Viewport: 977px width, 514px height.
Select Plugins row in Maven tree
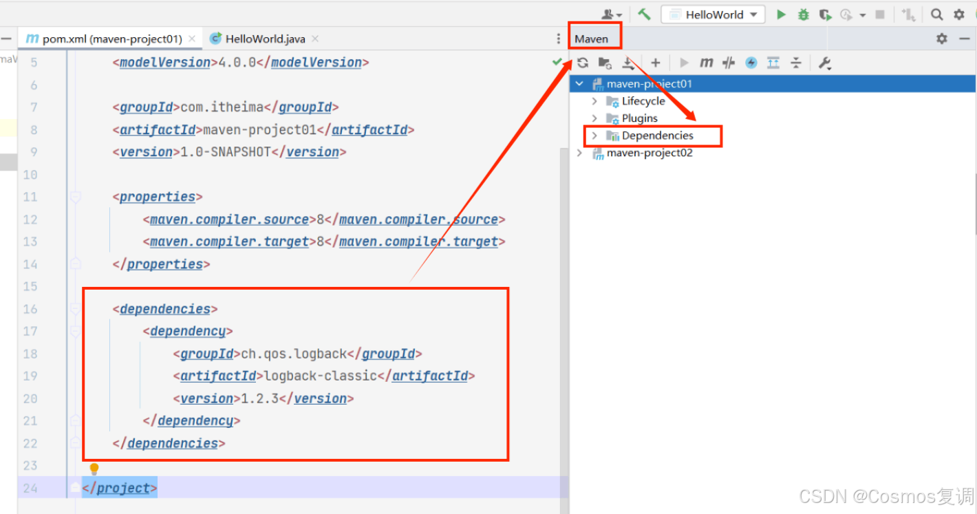(773, 118)
